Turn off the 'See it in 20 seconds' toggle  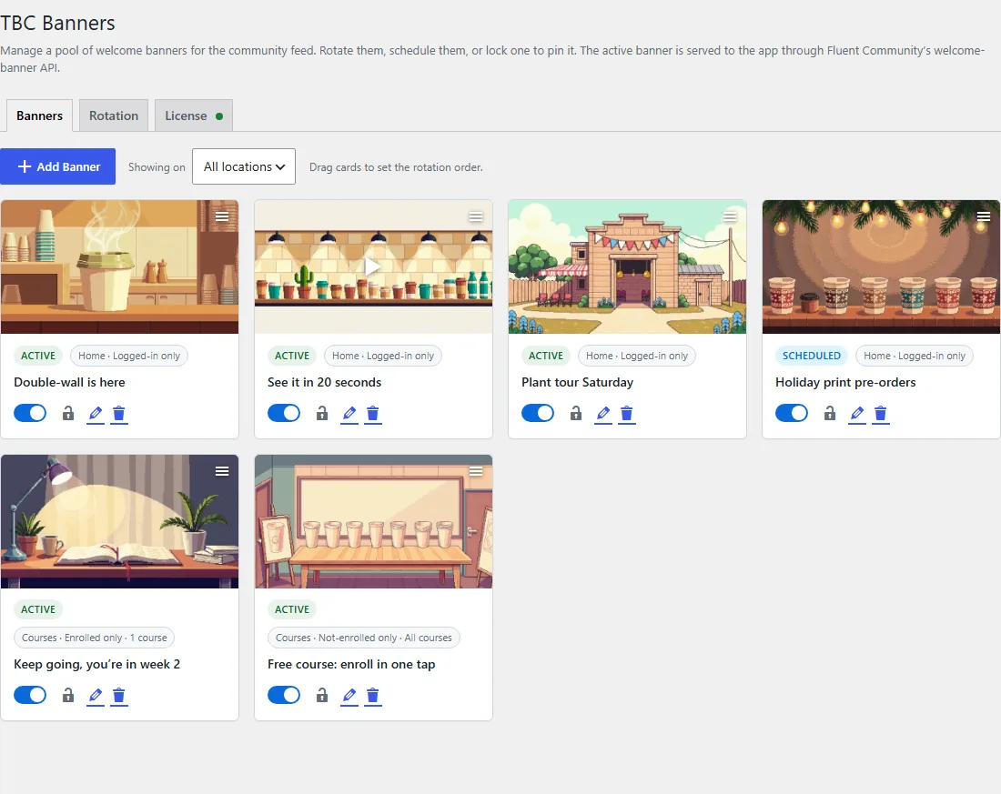coord(284,413)
